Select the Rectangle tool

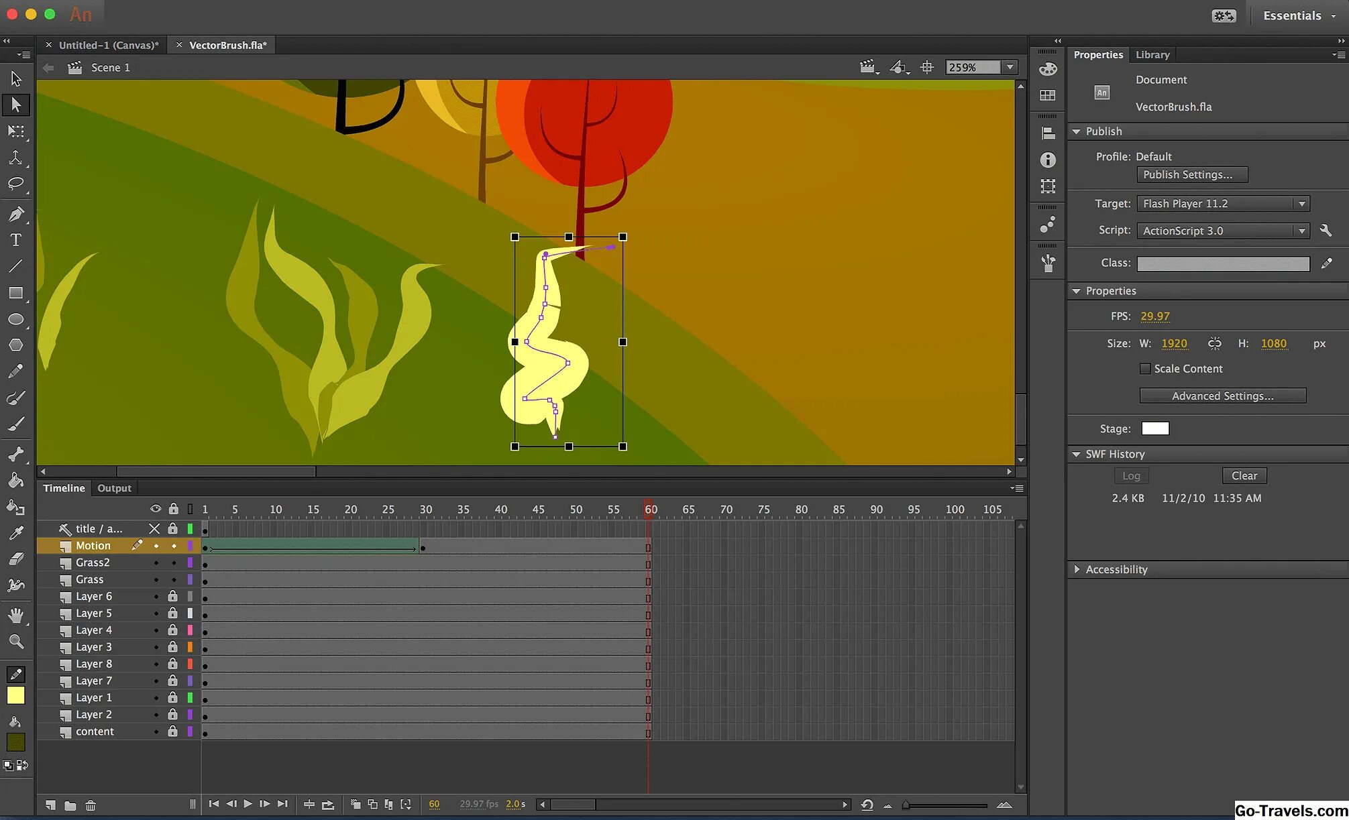pyautogui.click(x=16, y=293)
